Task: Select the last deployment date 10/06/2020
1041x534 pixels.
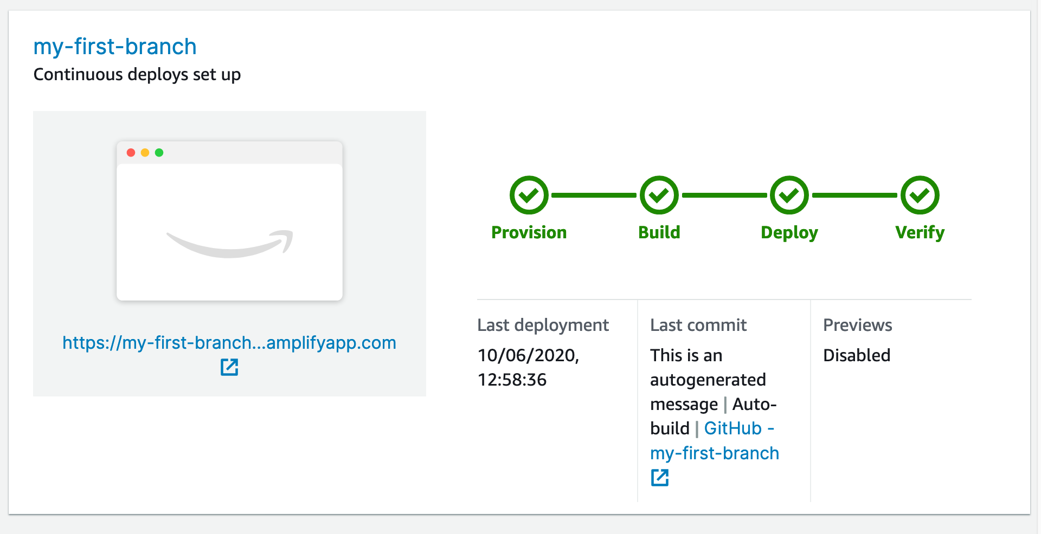Action: (x=528, y=355)
